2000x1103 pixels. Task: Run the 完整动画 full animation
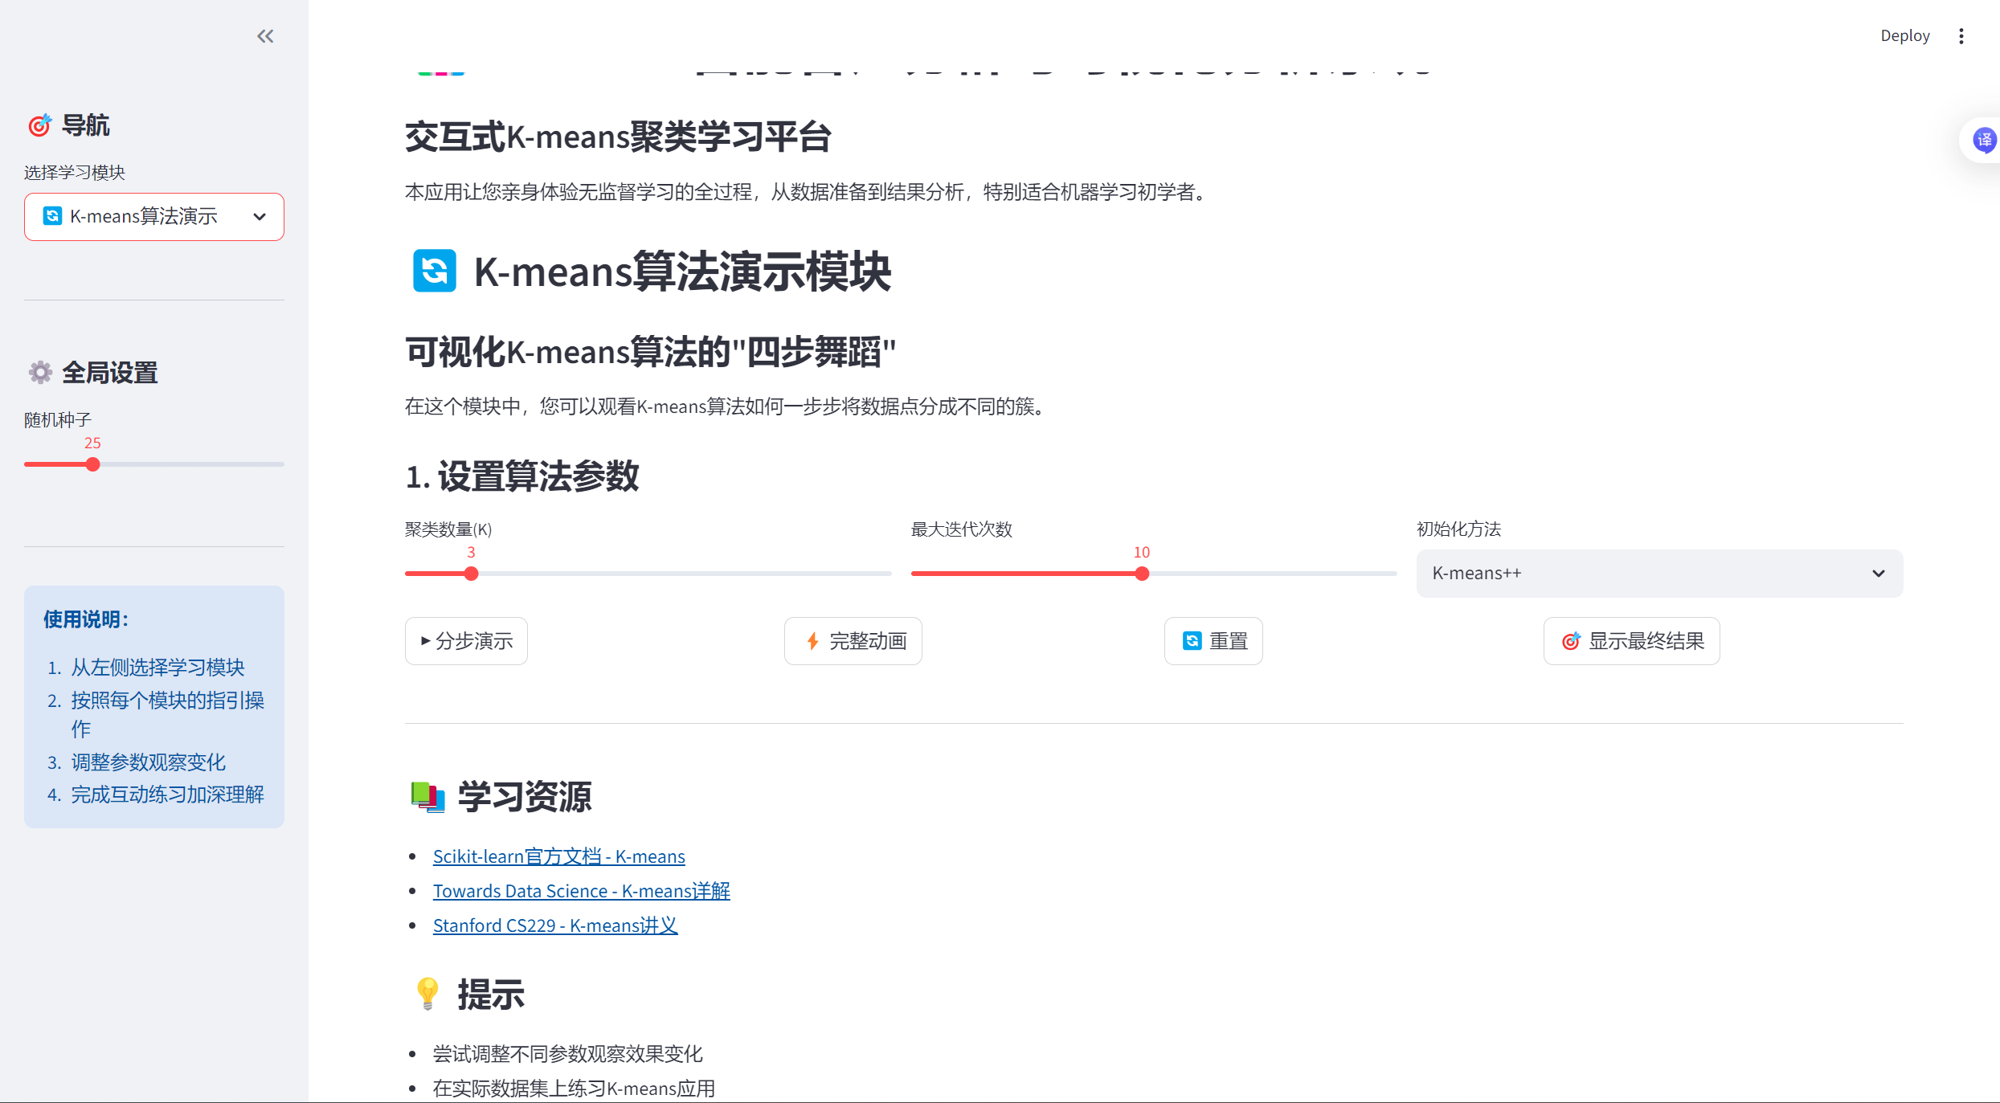[853, 641]
